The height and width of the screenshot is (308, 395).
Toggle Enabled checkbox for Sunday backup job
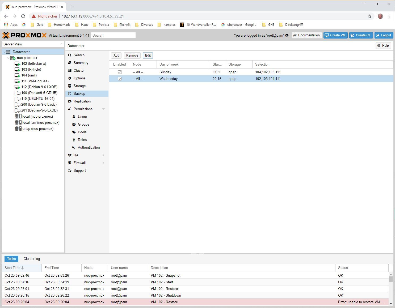tap(120, 72)
